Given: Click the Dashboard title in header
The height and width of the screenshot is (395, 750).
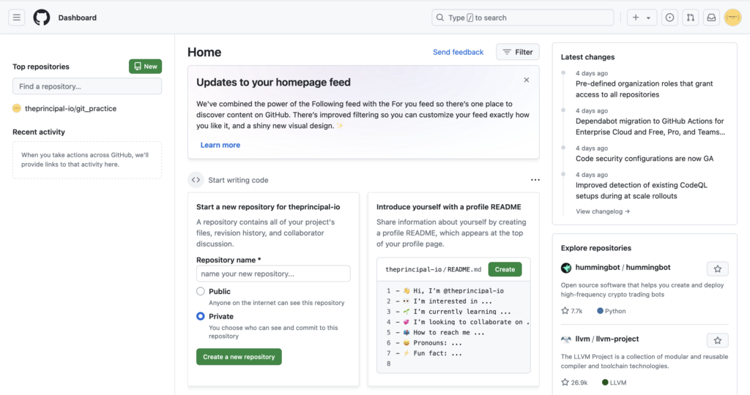Looking at the screenshot, I should point(78,18).
